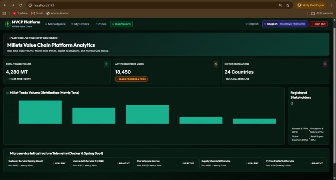Click the 4,280 MT value
This screenshot has width=336, height=180.
(17, 72)
